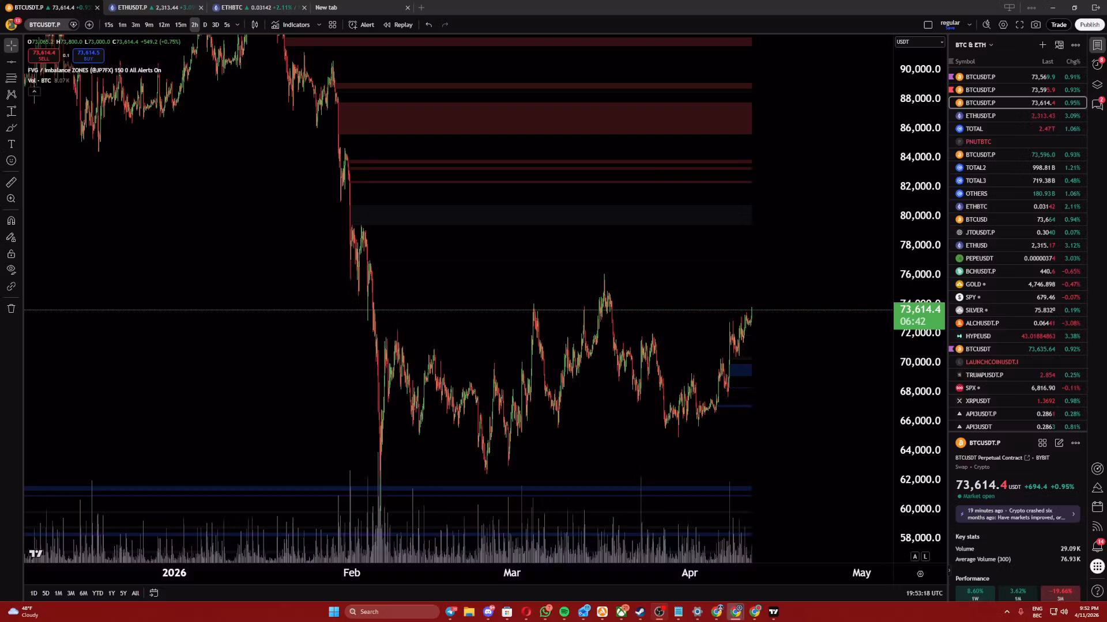Select ETHUSDT.P row in watchlist
Screen dimensions: 1107x622
1018,116
